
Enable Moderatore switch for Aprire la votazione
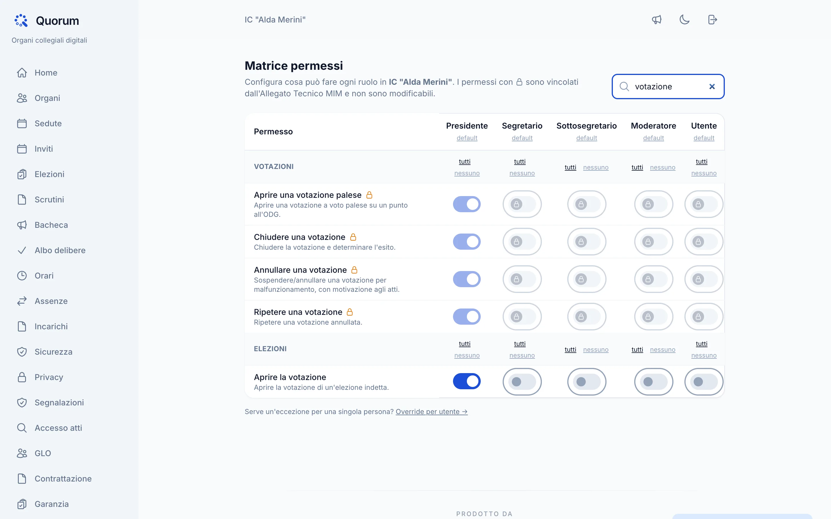(654, 382)
